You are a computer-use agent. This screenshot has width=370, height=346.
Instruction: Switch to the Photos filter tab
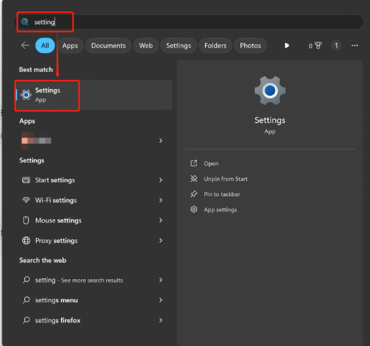(x=250, y=46)
